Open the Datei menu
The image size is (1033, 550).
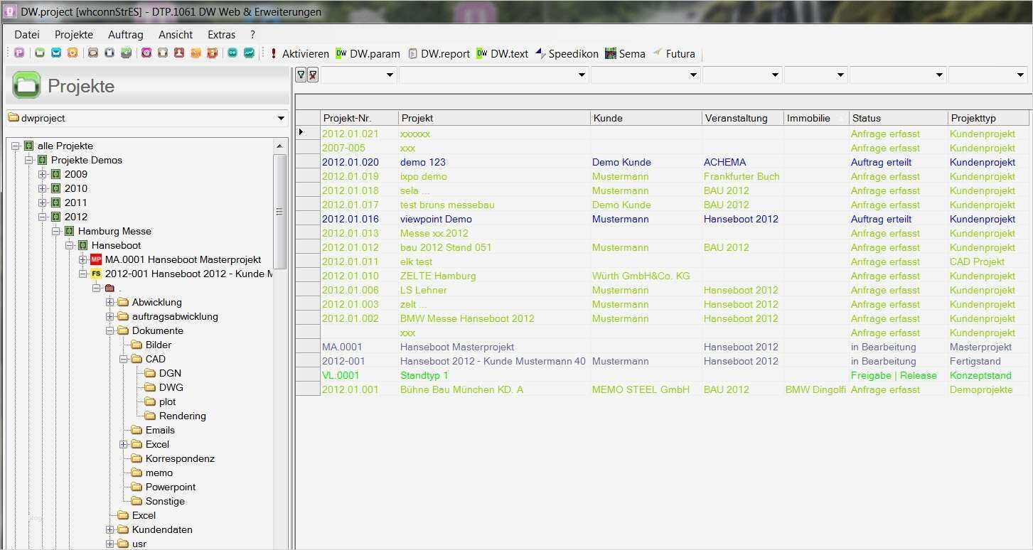pyautogui.click(x=27, y=34)
